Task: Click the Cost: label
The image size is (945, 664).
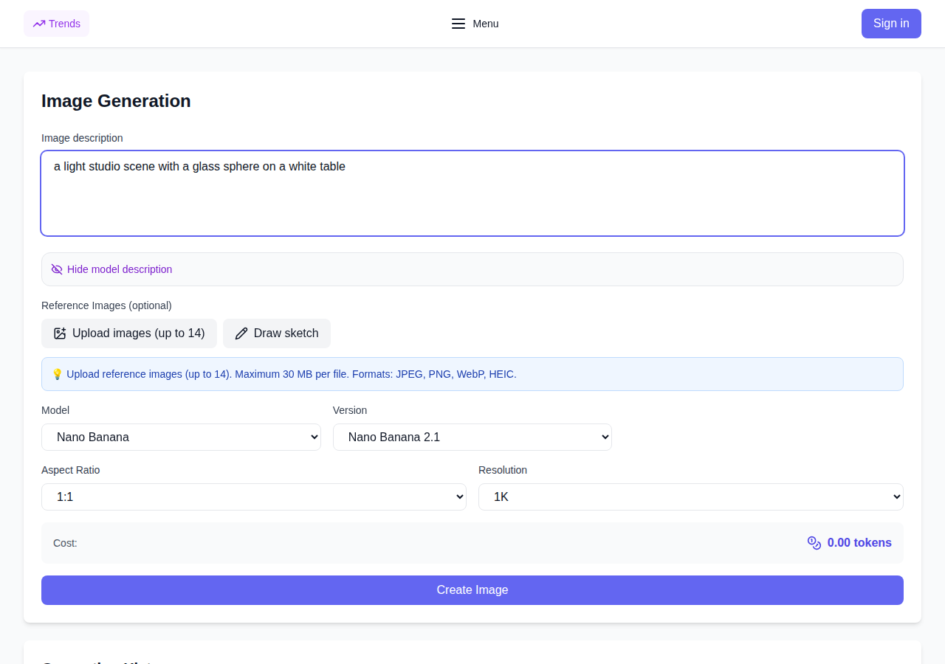Action: [65, 543]
